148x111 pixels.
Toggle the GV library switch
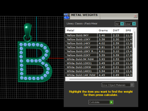click(119, 24)
